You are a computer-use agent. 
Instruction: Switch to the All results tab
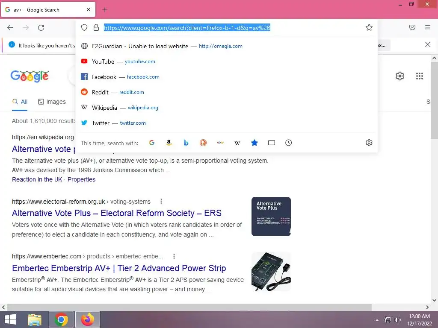20,102
